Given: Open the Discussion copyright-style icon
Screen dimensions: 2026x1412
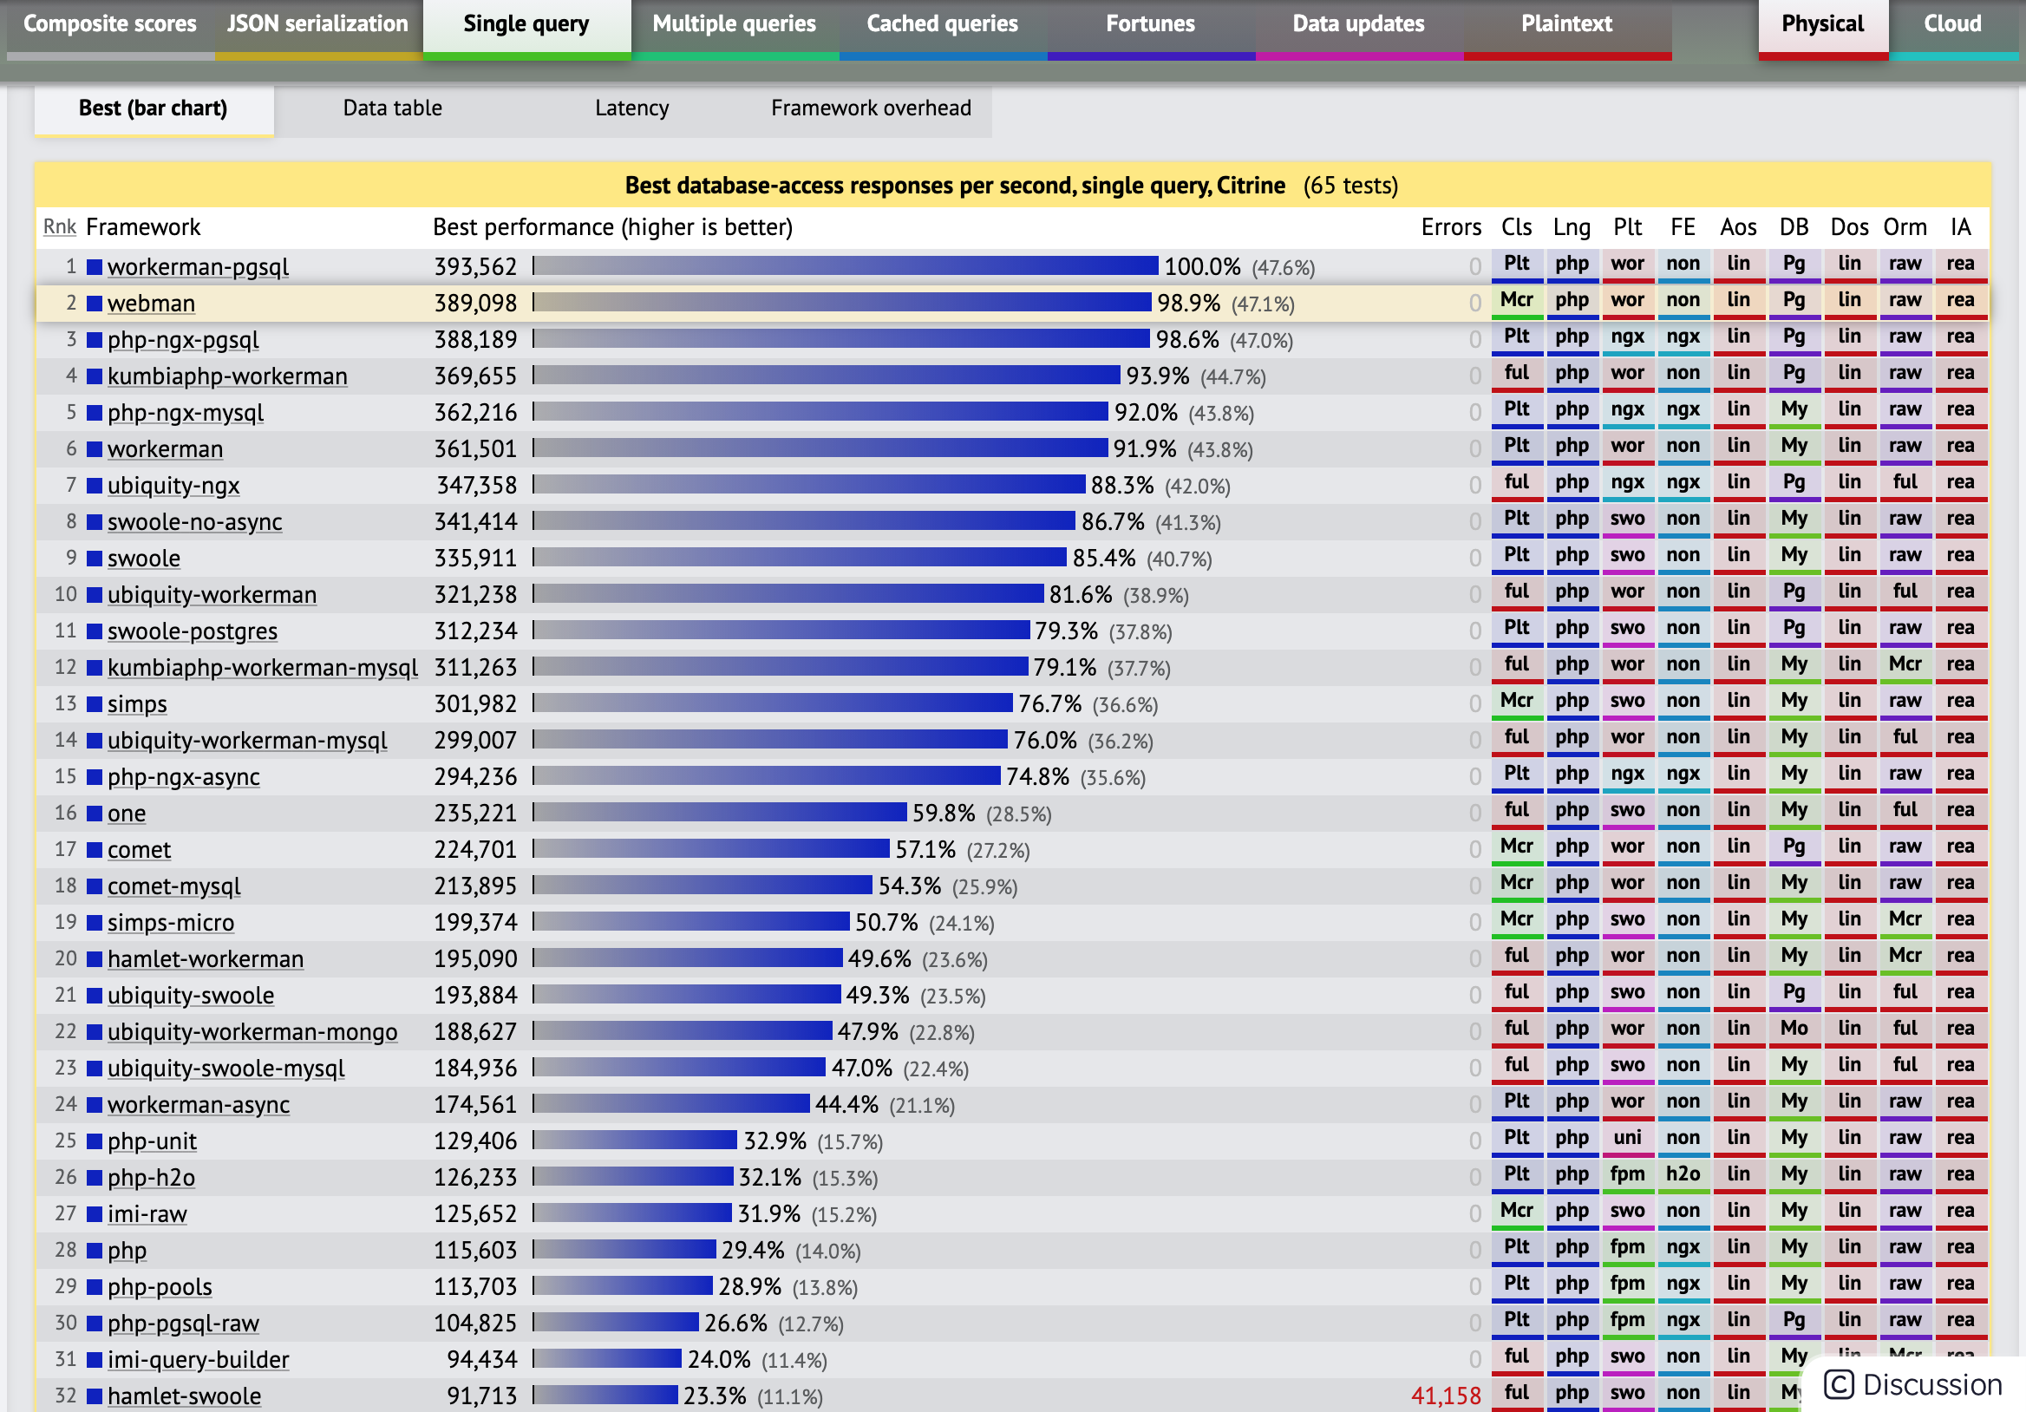Looking at the screenshot, I should 1838,1384.
